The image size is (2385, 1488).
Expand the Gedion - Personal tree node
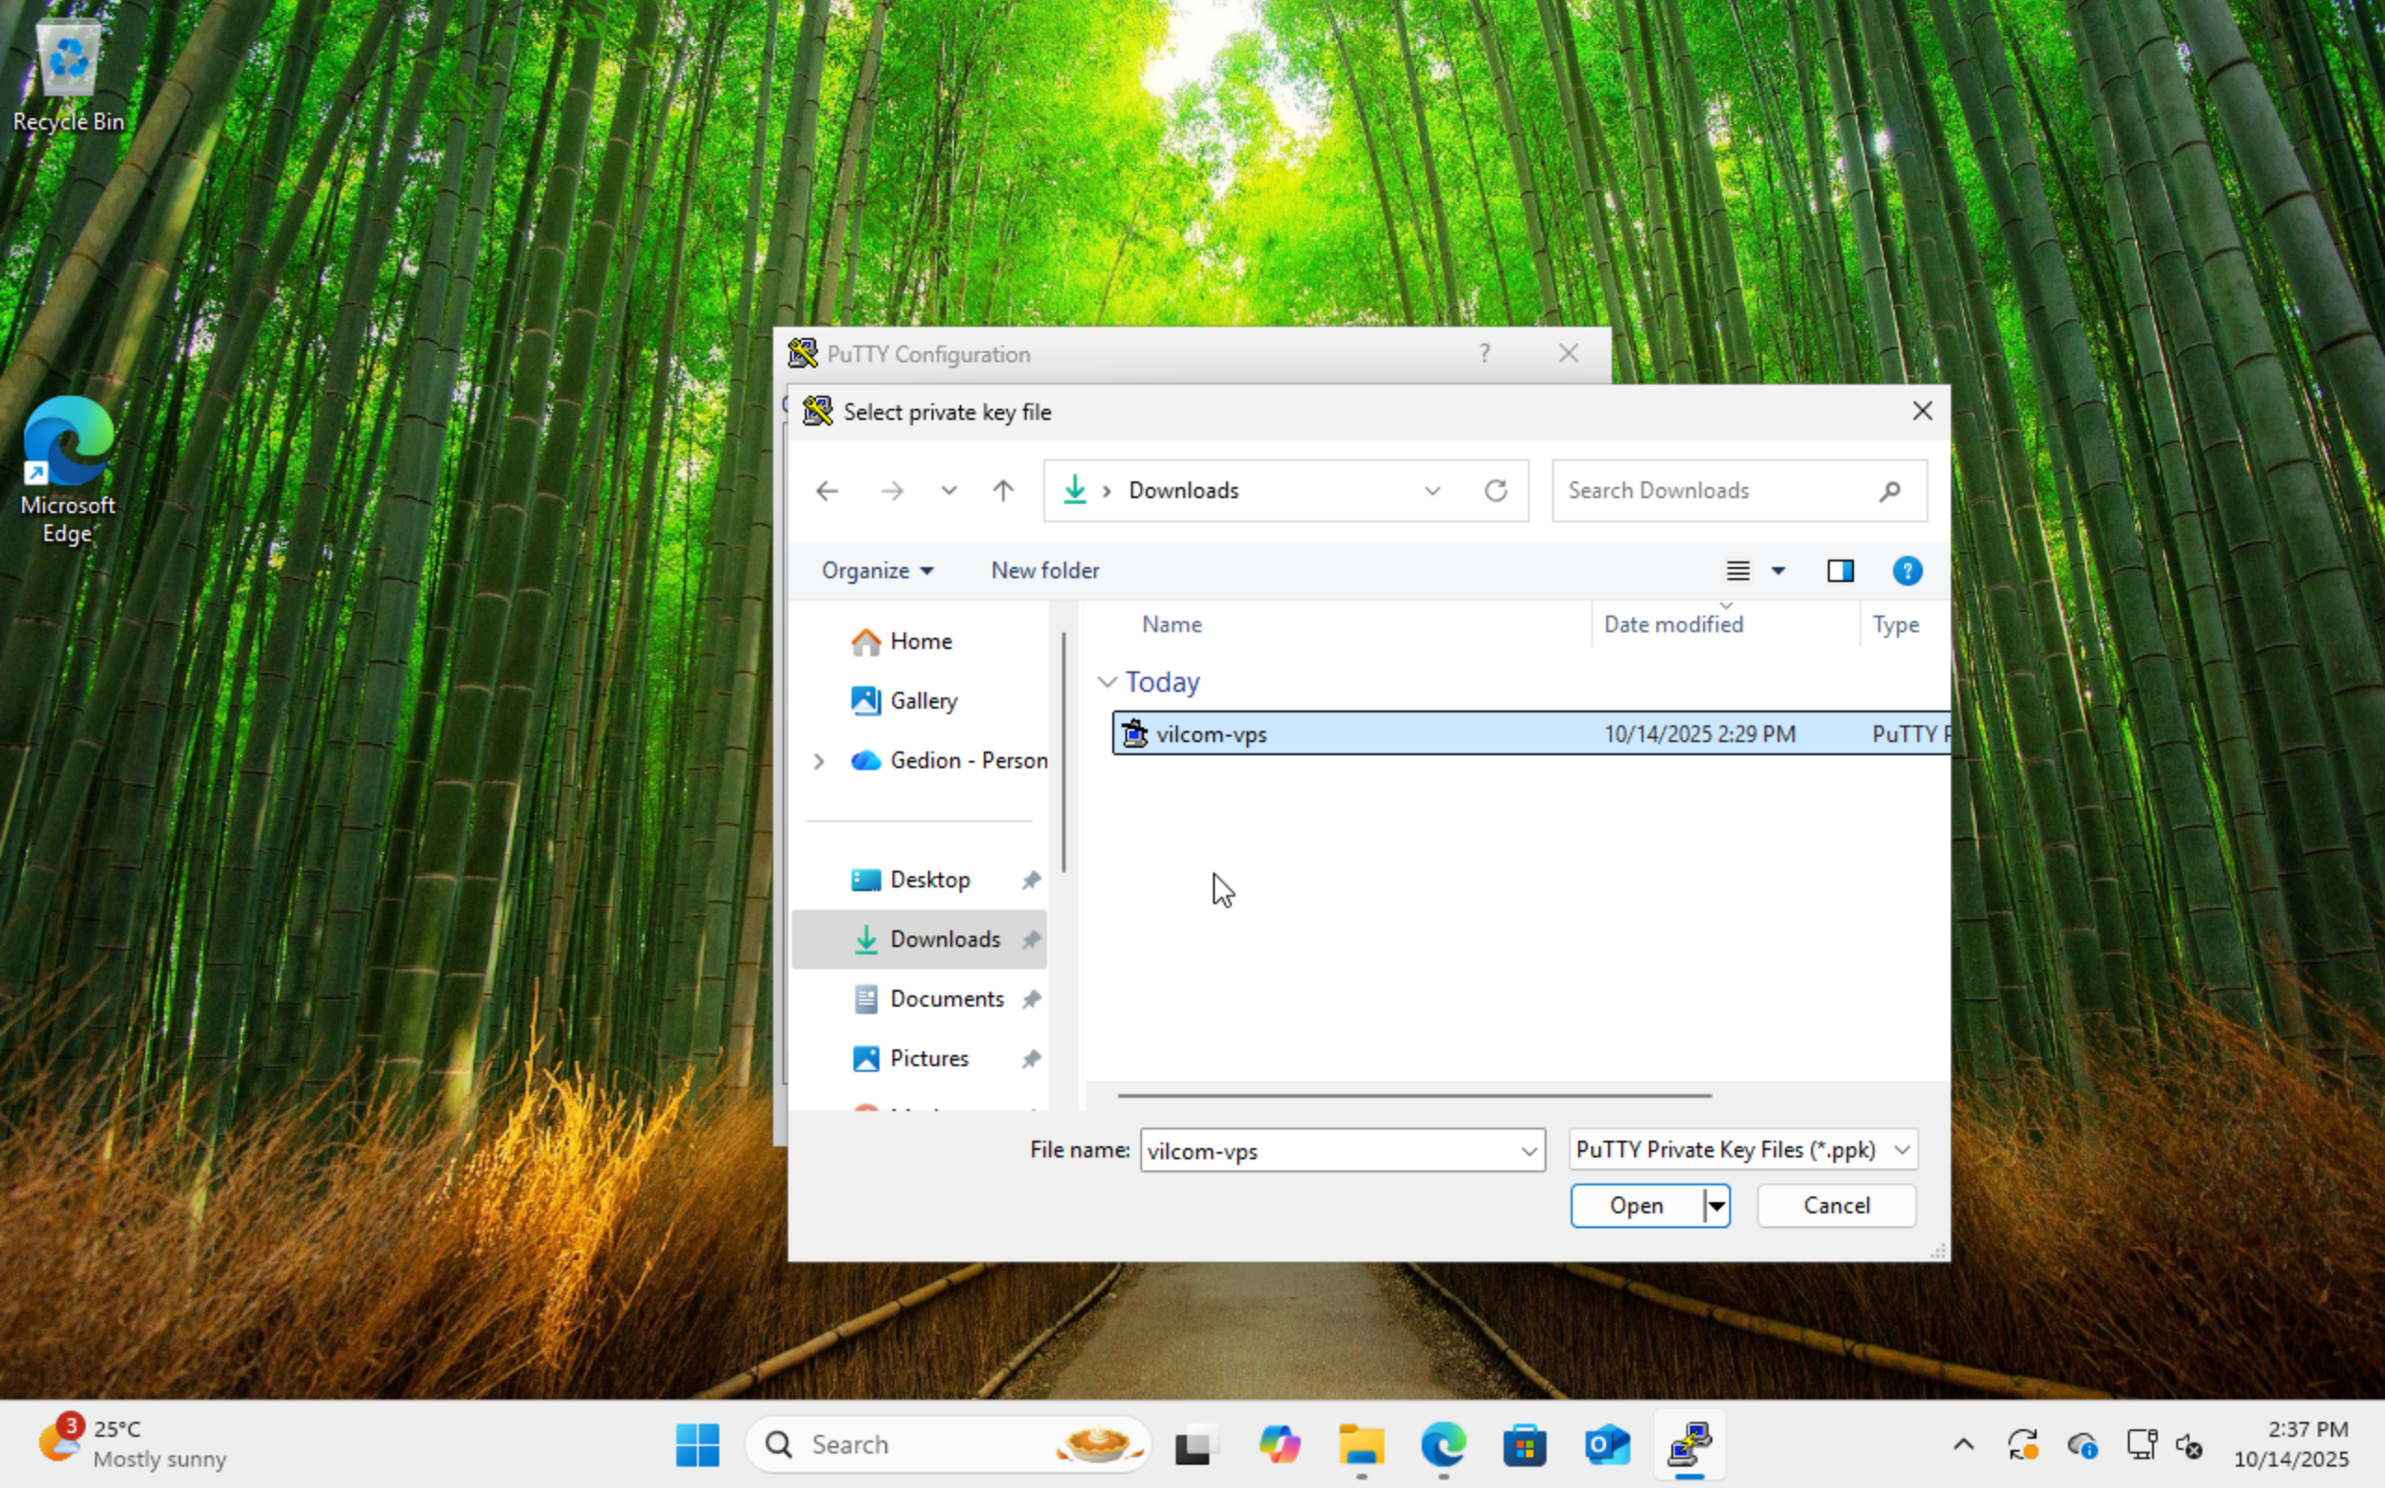pyautogui.click(x=818, y=761)
